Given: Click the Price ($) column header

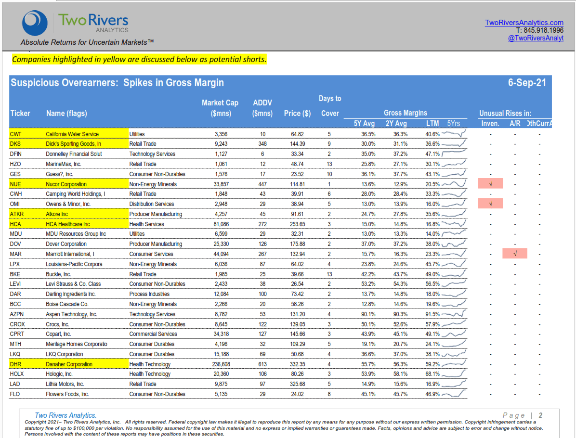Looking at the screenshot, I should coord(297,114).
